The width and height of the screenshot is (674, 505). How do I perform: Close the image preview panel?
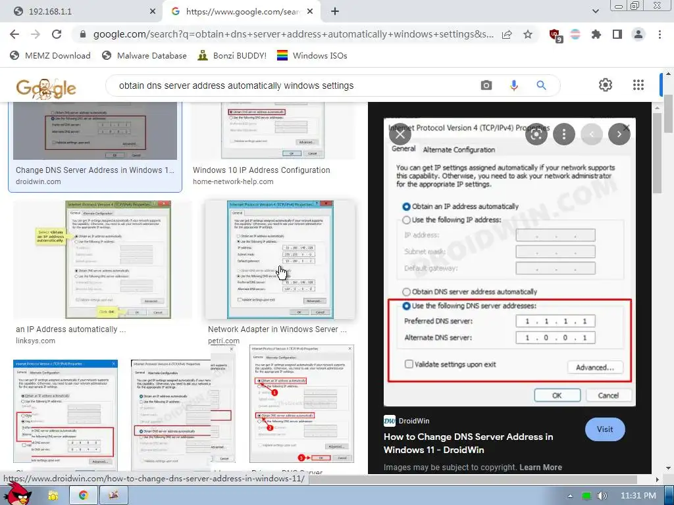tap(400, 134)
